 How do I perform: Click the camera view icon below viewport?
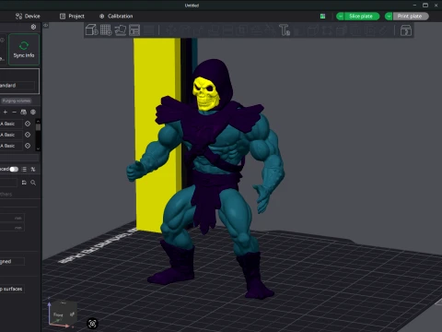pyautogui.click(x=92, y=324)
